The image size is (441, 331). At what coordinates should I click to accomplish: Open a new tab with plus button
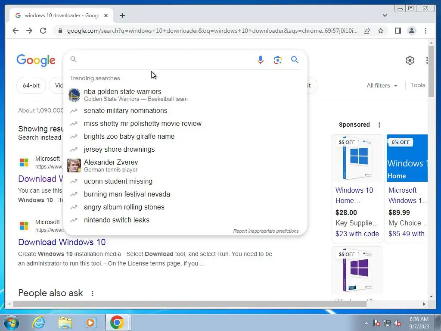pos(122,16)
